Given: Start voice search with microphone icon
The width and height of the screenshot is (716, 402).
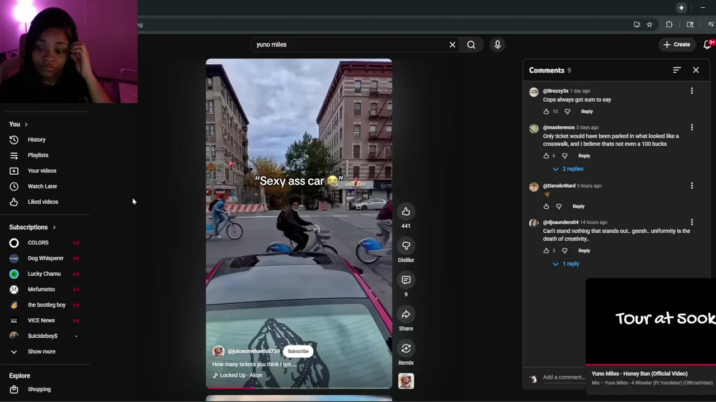Looking at the screenshot, I should pyautogui.click(x=497, y=45).
